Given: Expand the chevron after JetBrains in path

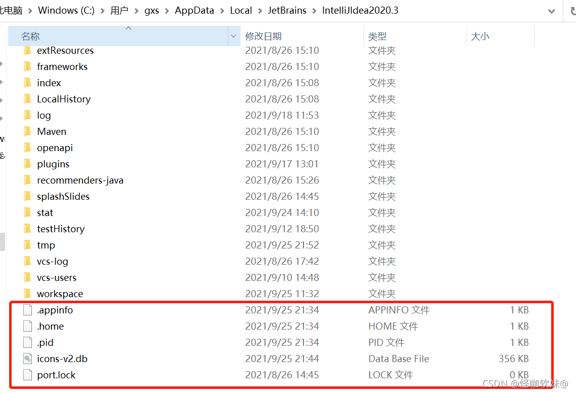Looking at the screenshot, I should coord(315,11).
